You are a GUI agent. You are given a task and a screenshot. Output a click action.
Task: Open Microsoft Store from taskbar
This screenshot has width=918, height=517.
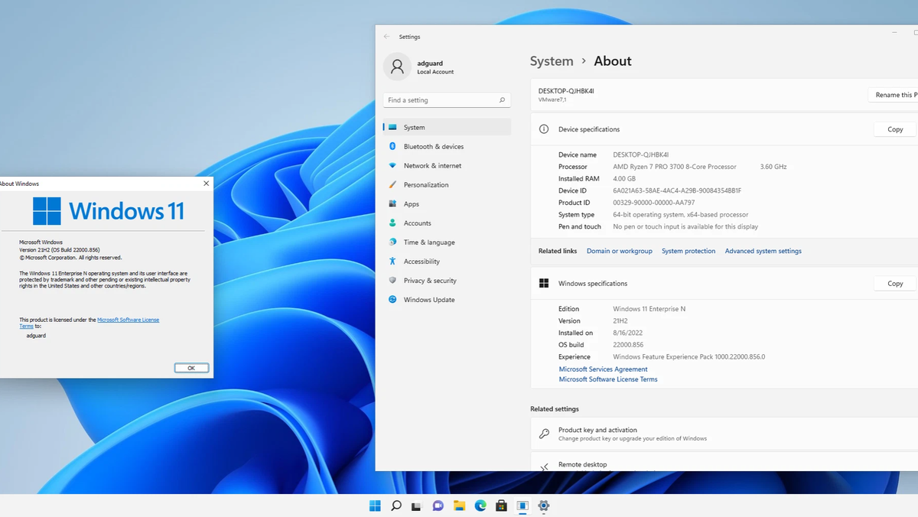[x=501, y=506]
